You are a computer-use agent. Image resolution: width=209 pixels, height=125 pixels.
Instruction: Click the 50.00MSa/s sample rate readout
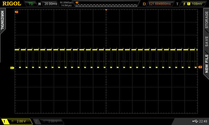[x=66, y=3]
